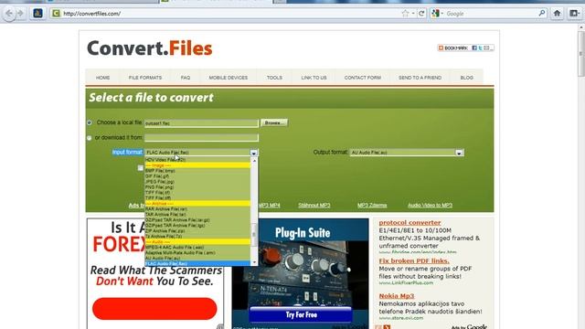Collapse the Input format dropdown arrow

254,153
